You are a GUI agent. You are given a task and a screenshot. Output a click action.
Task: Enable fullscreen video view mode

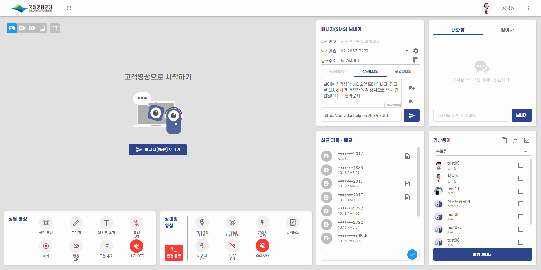point(55,28)
